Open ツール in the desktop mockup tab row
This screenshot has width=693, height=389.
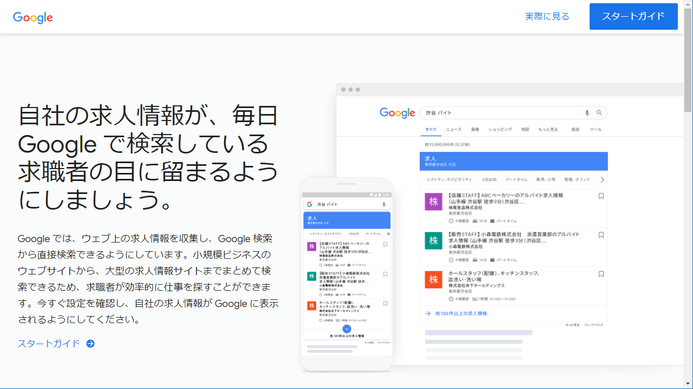(596, 130)
